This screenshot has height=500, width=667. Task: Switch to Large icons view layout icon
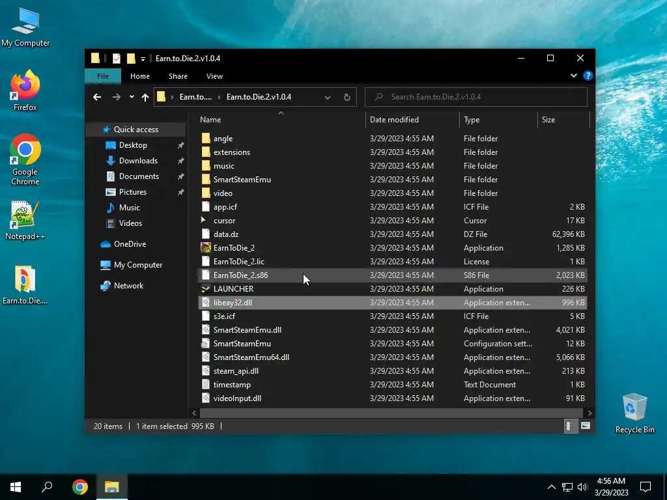pyautogui.click(x=586, y=426)
